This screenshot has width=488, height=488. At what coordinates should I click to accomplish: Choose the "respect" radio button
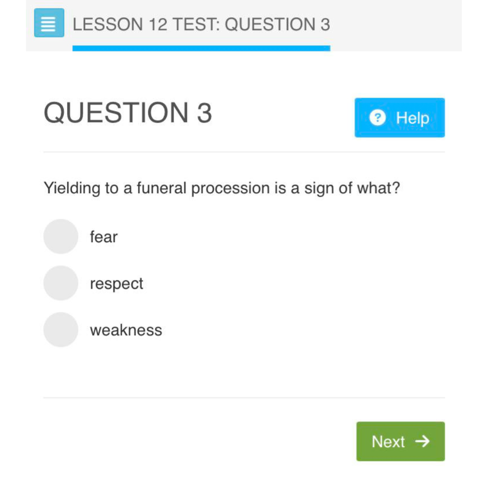[61, 283]
